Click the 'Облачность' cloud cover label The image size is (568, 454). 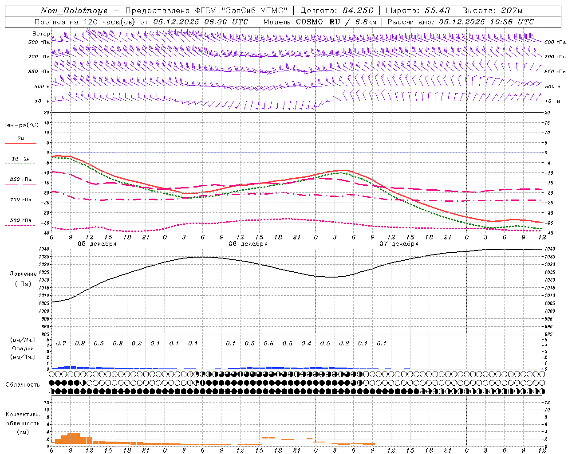[x=23, y=385]
